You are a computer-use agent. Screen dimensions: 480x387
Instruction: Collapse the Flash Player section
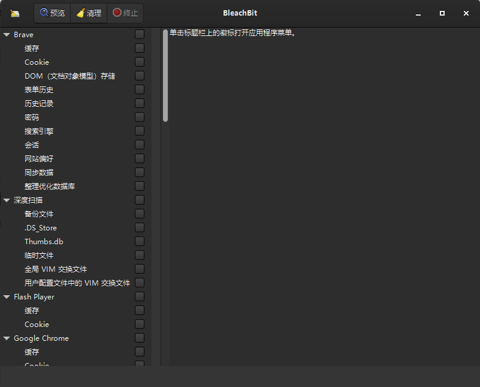7,296
